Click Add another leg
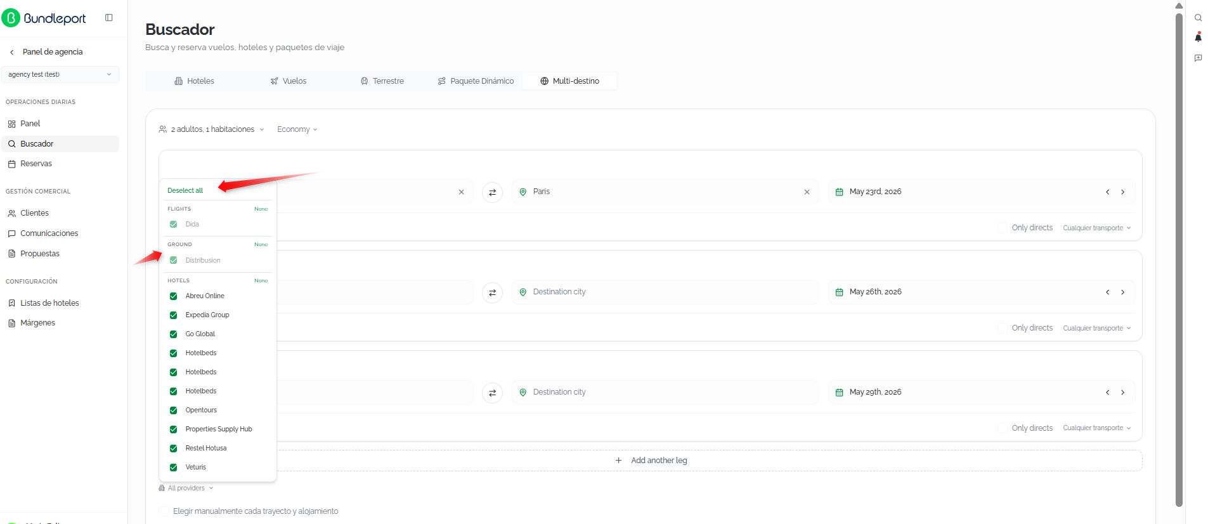 click(651, 461)
